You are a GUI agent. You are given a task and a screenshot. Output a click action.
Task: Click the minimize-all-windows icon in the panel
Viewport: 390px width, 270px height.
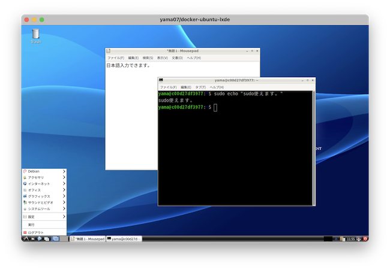[x=47, y=239]
